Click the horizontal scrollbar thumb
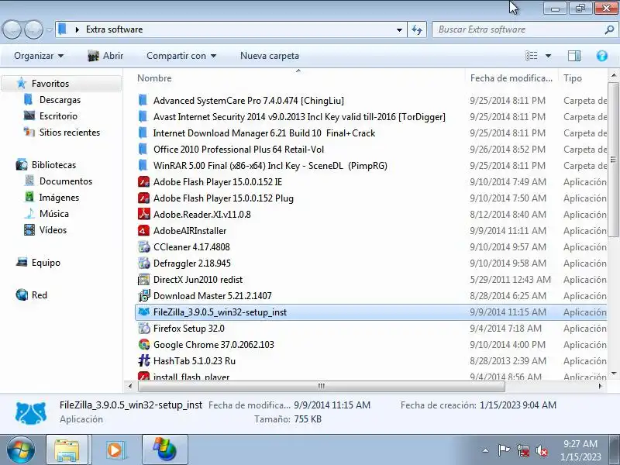The image size is (620, 465). click(321, 386)
